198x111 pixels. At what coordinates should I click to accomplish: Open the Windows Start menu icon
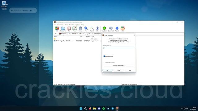click(x=81, y=109)
